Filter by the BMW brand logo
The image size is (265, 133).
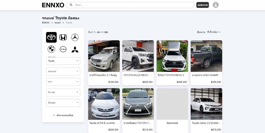pyautogui.click(x=51, y=49)
